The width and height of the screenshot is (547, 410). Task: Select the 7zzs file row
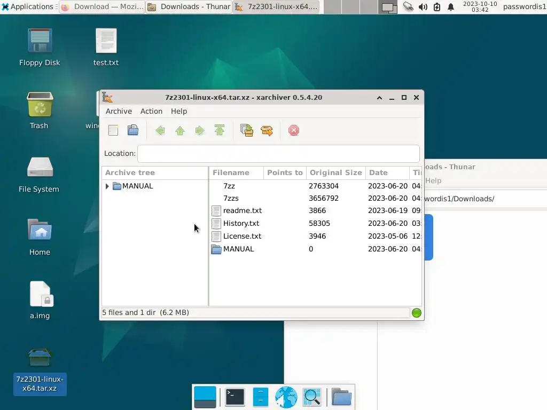click(x=315, y=199)
